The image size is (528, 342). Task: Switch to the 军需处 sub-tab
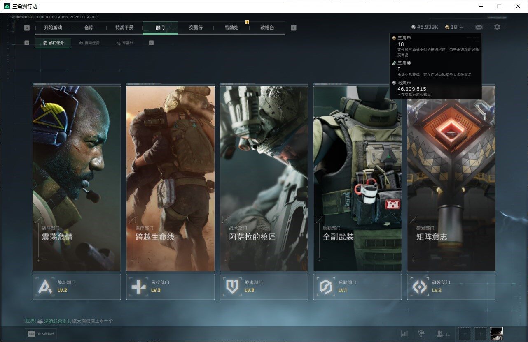click(x=125, y=43)
